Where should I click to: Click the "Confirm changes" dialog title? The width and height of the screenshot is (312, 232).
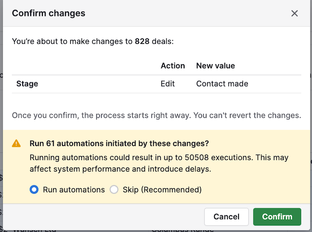tap(49, 13)
